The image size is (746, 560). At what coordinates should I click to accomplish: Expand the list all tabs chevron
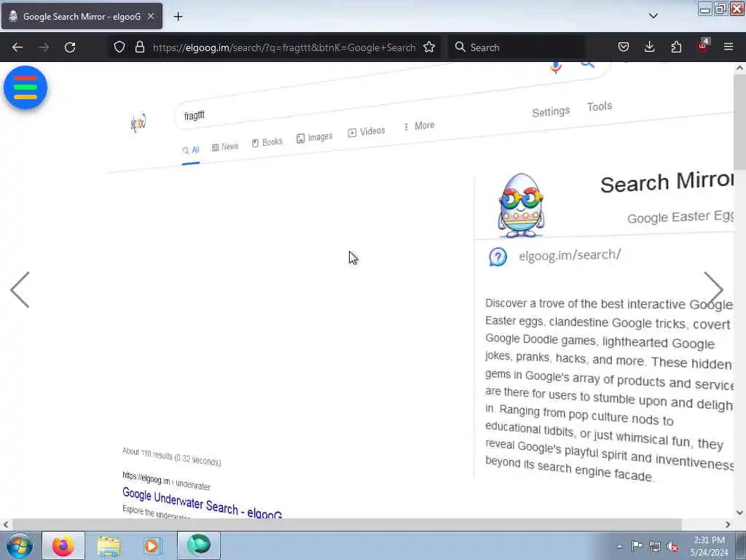(653, 16)
